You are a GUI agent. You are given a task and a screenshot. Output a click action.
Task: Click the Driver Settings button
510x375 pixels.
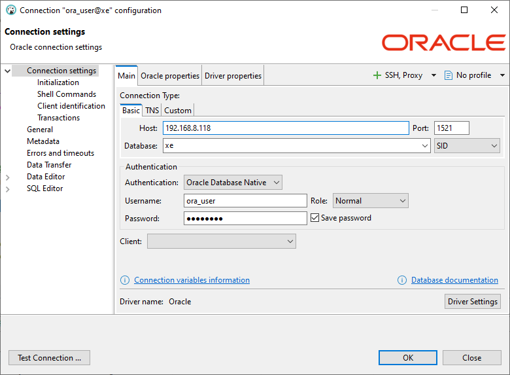pyautogui.click(x=473, y=302)
